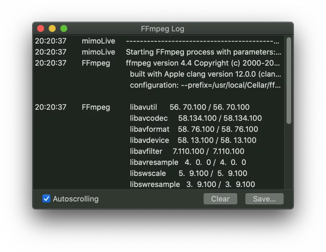326x252 pixels.
Task: Click the vertical scrollbar thumb
Action: tap(289, 81)
